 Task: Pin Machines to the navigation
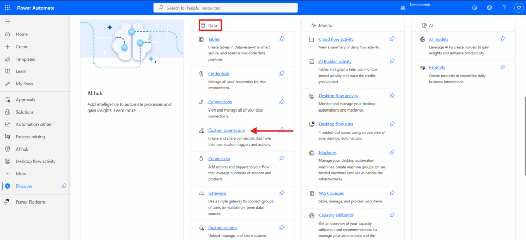pos(392,153)
